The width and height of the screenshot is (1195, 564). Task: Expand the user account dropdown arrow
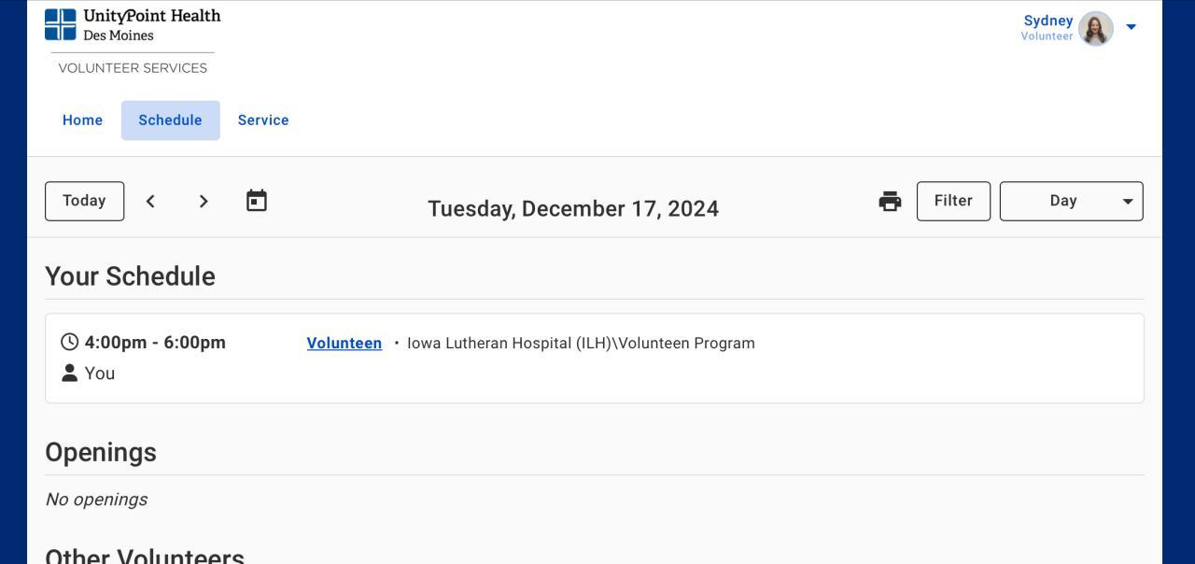(x=1131, y=27)
